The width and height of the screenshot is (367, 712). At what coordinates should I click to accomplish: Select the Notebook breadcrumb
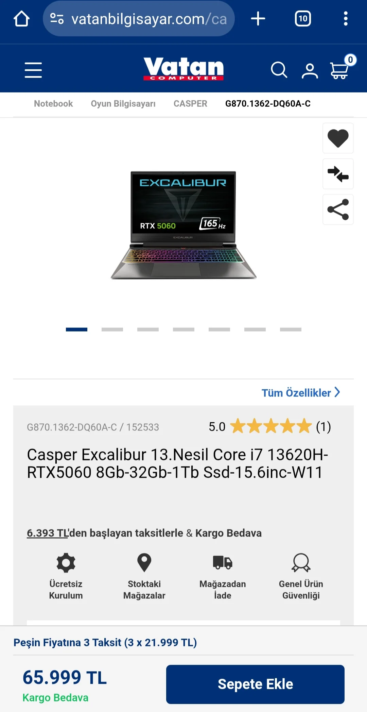53,104
